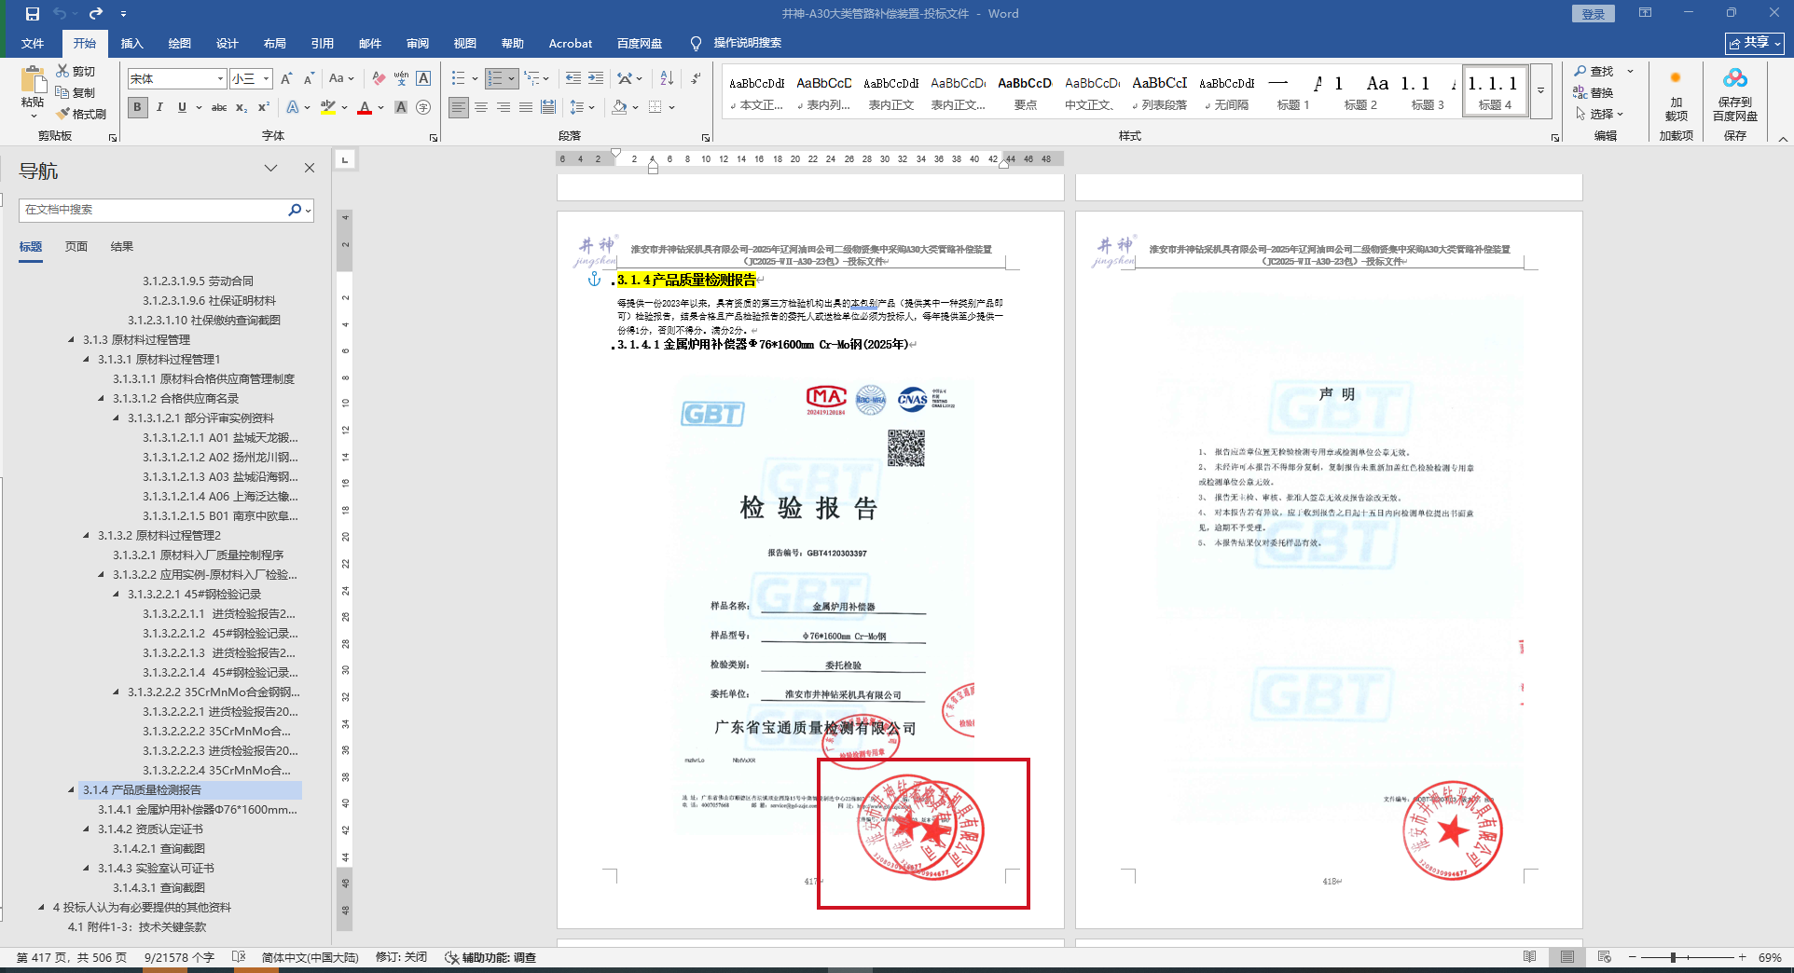1794x973 pixels.
Task: Click the zoom slider handle in the status bar
Action: tap(1674, 957)
